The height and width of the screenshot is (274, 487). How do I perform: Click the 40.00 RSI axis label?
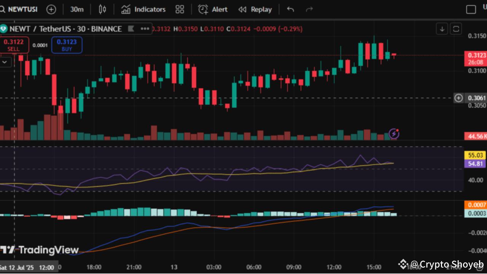coord(476,180)
